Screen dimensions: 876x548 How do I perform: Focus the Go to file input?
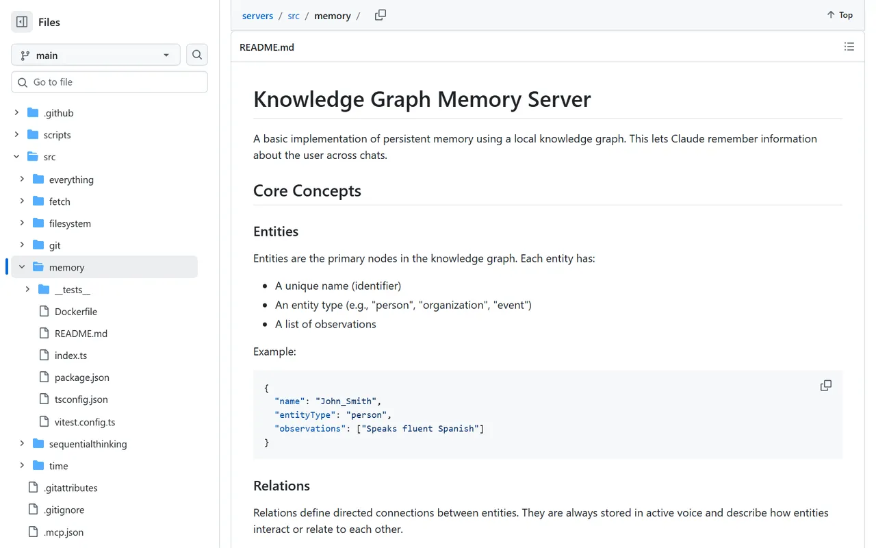pos(109,82)
